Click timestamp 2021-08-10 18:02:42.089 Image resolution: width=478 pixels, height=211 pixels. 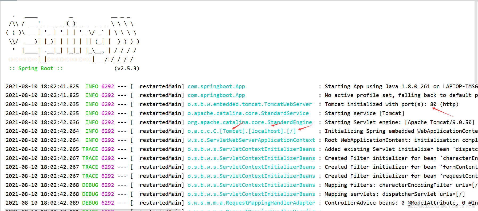point(42,203)
